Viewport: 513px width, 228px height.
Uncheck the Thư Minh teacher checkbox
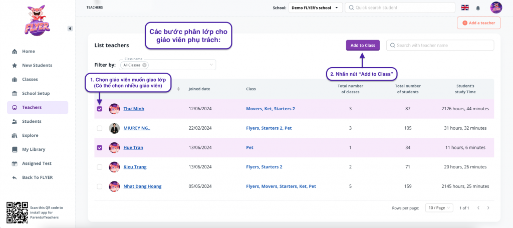pyautogui.click(x=100, y=109)
